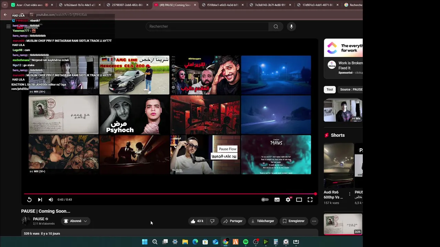
Task: Open the Shorts section heading
Action: 338,135
